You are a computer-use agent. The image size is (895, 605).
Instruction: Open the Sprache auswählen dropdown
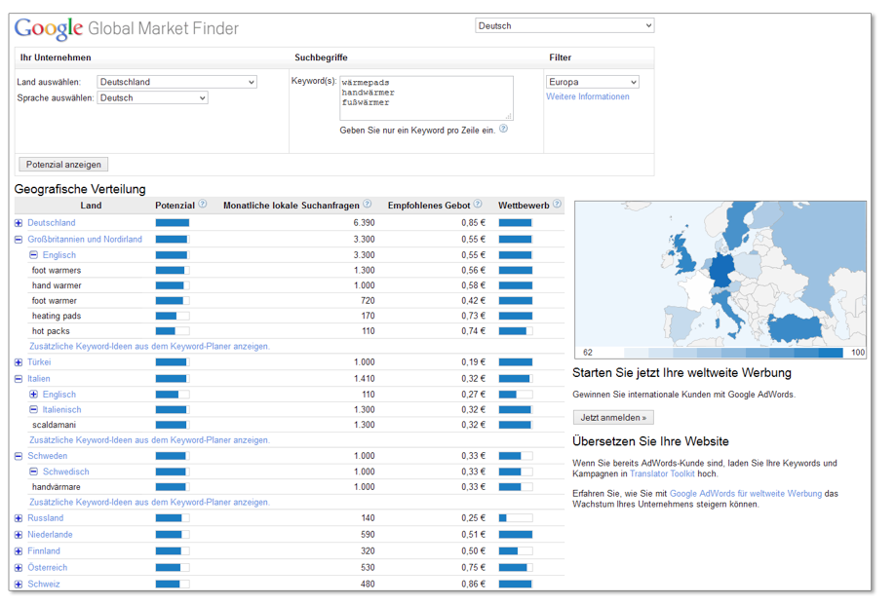click(x=152, y=98)
